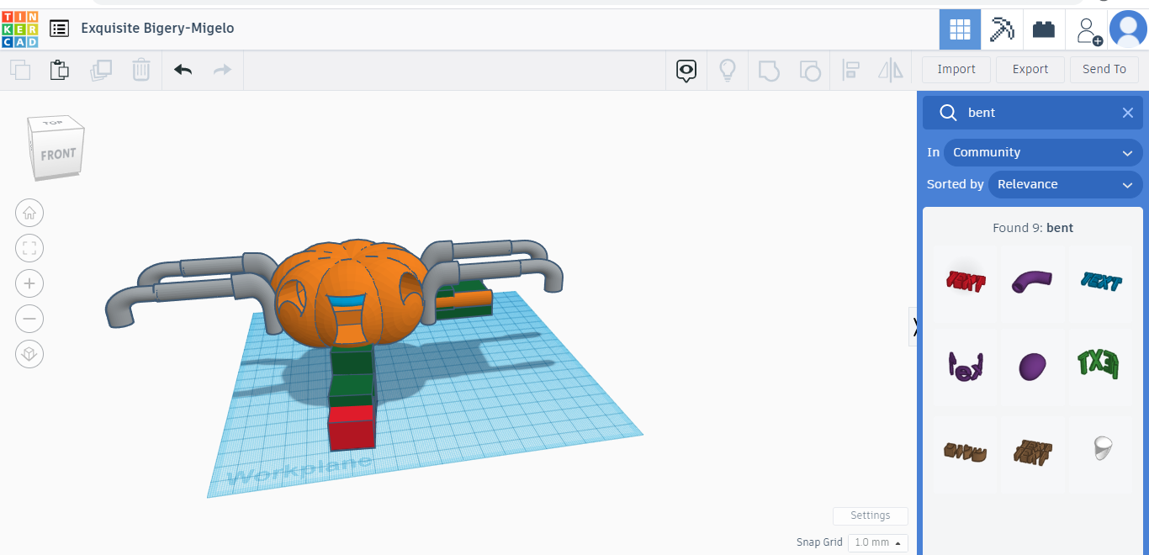The width and height of the screenshot is (1149, 555).
Task: Select the Mirror tool
Action: (890, 70)
